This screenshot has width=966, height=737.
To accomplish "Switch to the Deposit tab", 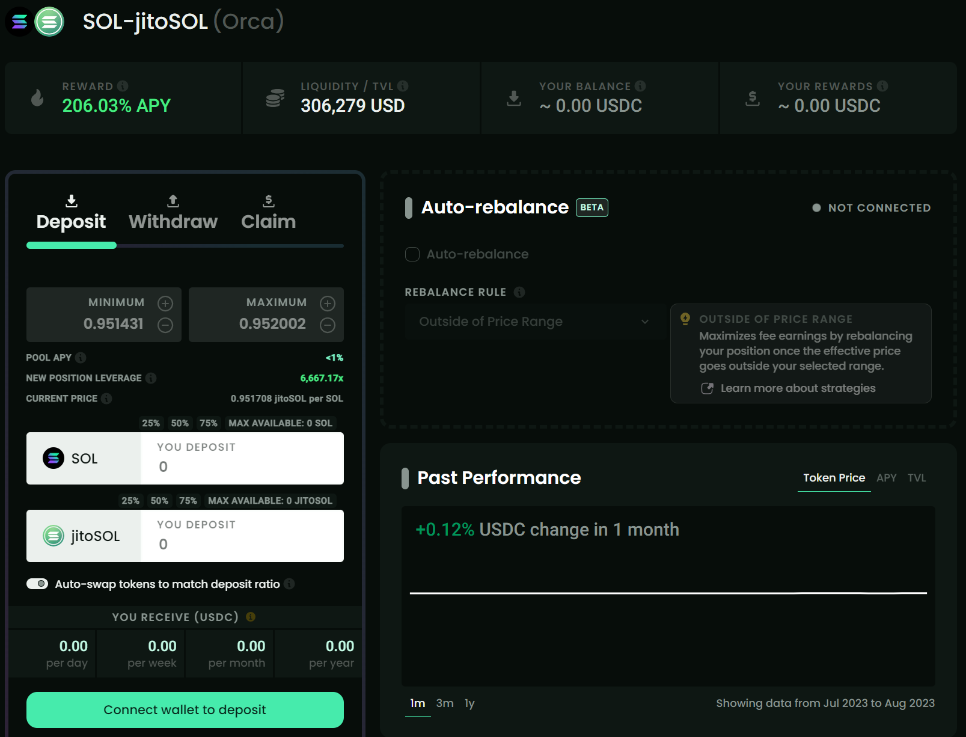I will click(x=71, y=213).
